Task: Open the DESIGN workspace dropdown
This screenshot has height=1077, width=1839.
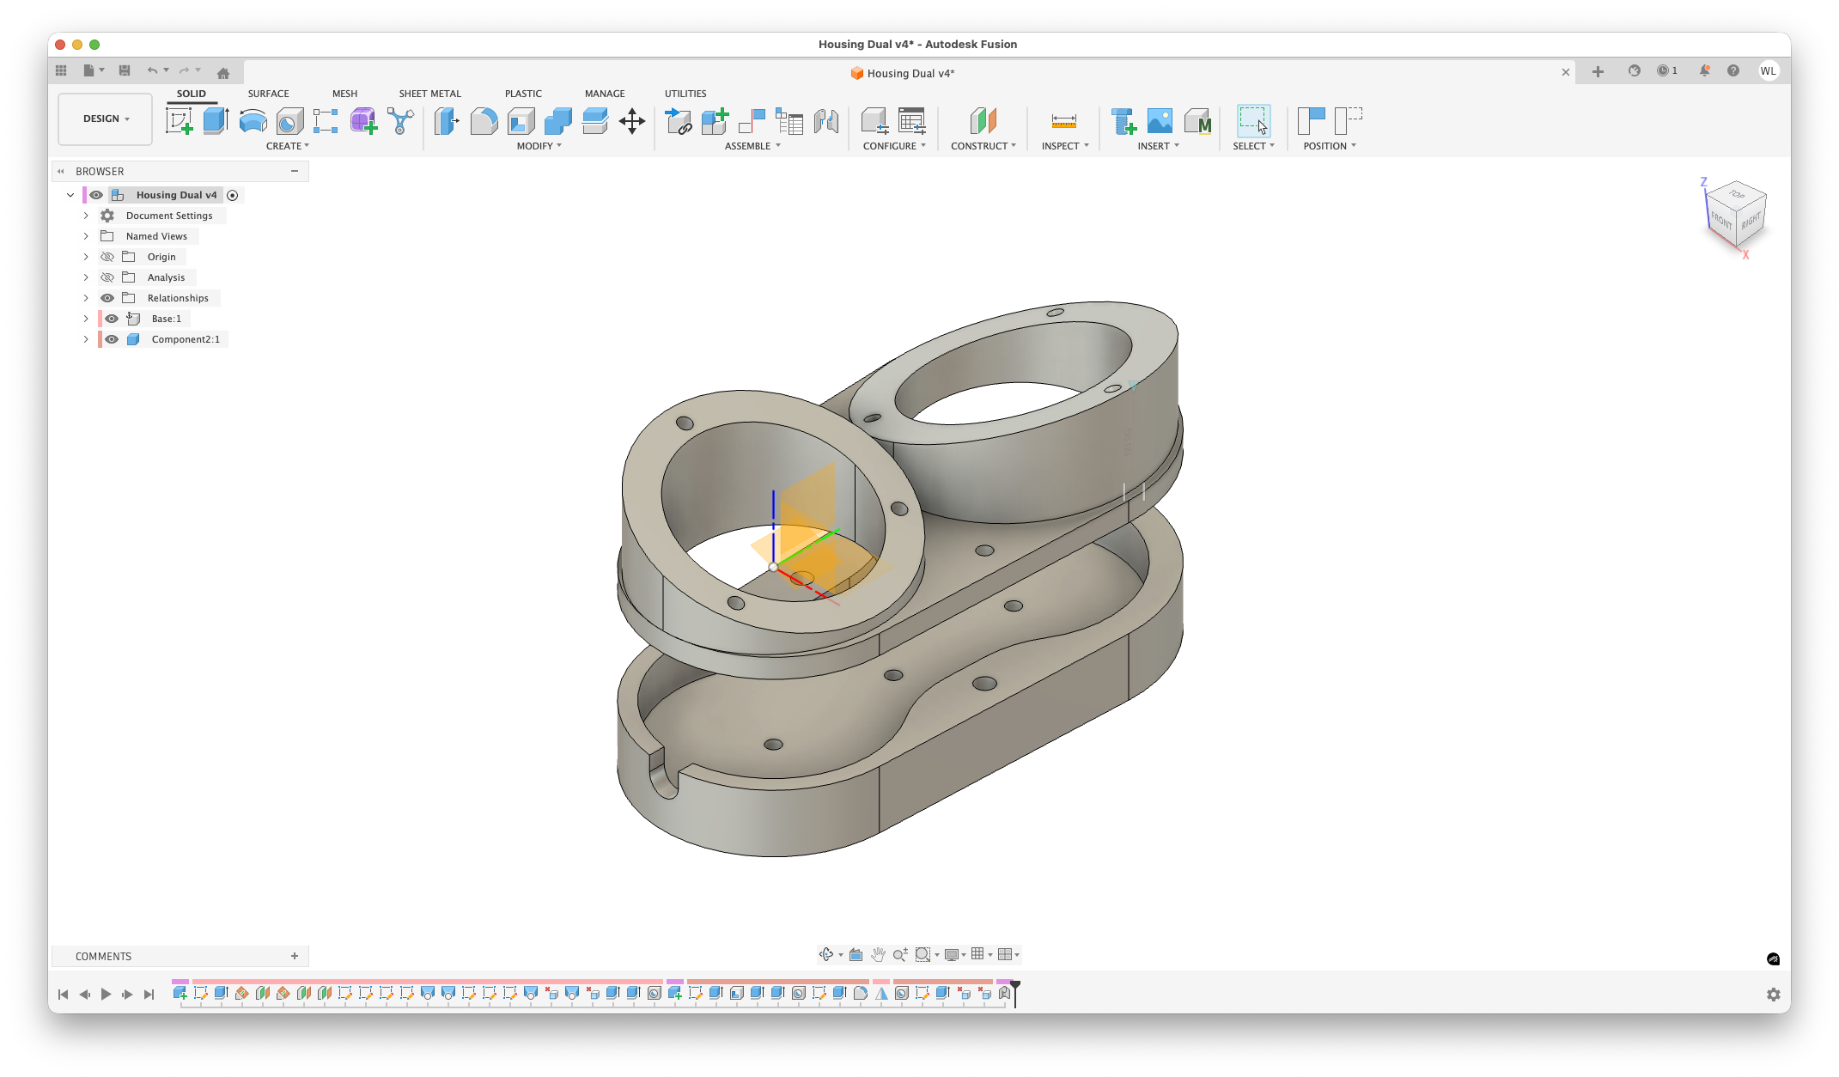Action: click(x=106, y=119)
